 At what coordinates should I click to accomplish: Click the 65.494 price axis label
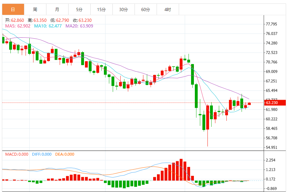(272, 90)
